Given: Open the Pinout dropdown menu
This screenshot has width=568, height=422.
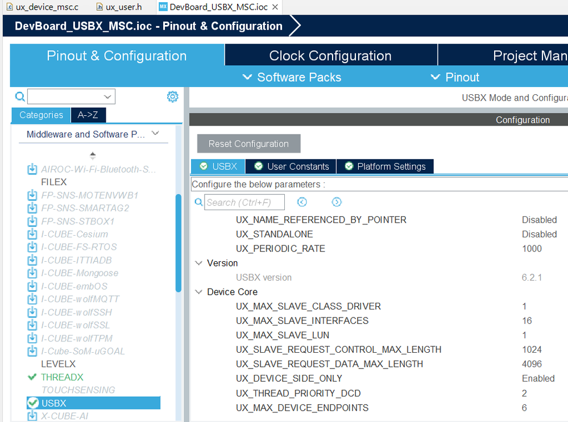Looking at the screenshot, I should tap(455, 77).
